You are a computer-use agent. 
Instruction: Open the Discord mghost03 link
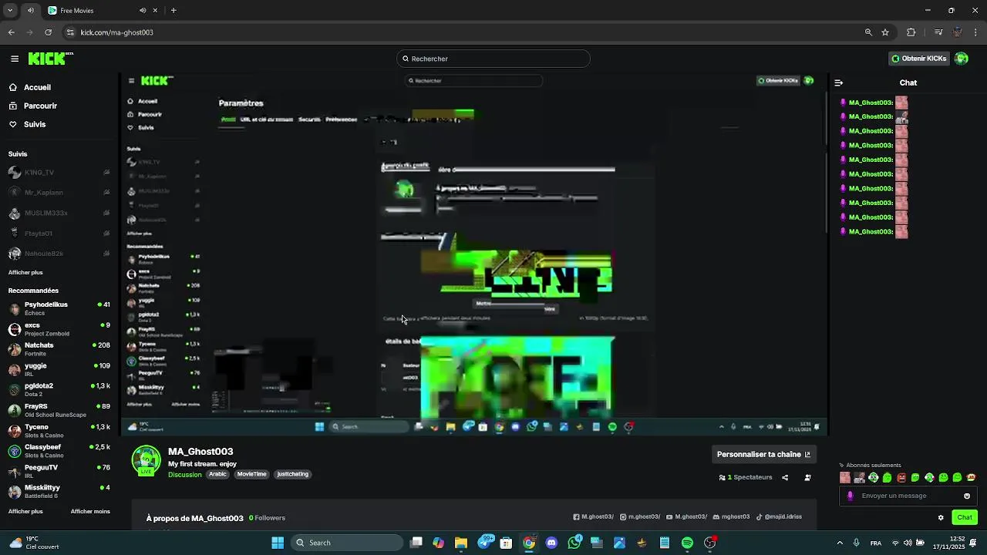click(731, 516)
